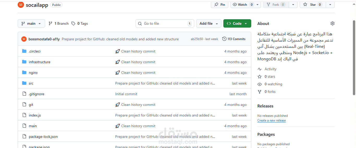Click the package-lock.json file icon
Viewport: 356px width, 148px height.
pyautogui.click(x=24, y=137)
